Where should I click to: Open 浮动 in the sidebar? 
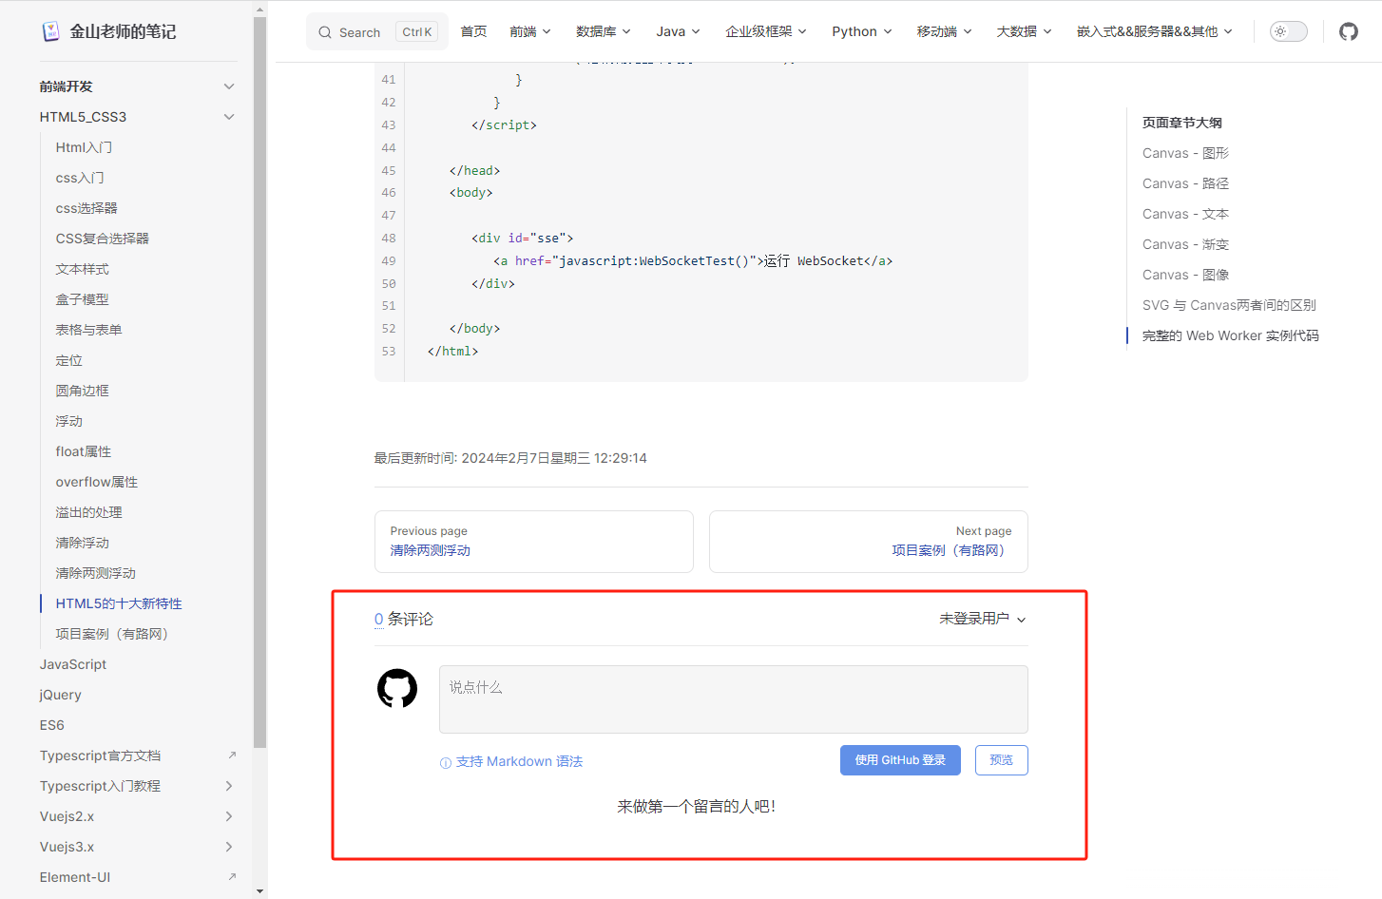tap(69, 421)
